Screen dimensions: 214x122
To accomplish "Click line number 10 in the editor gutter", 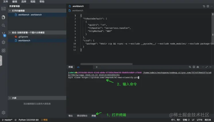I will coord(75,44).
